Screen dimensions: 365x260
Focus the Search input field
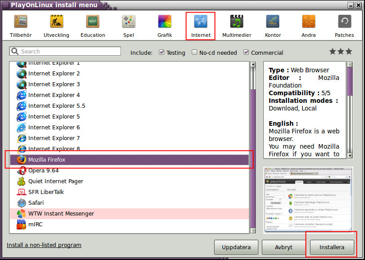(65, 51)
